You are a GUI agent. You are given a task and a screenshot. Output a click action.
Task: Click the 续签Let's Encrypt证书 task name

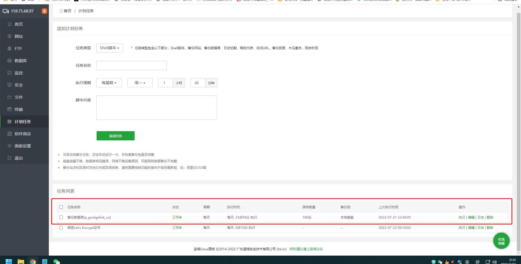tap(84, 227)
